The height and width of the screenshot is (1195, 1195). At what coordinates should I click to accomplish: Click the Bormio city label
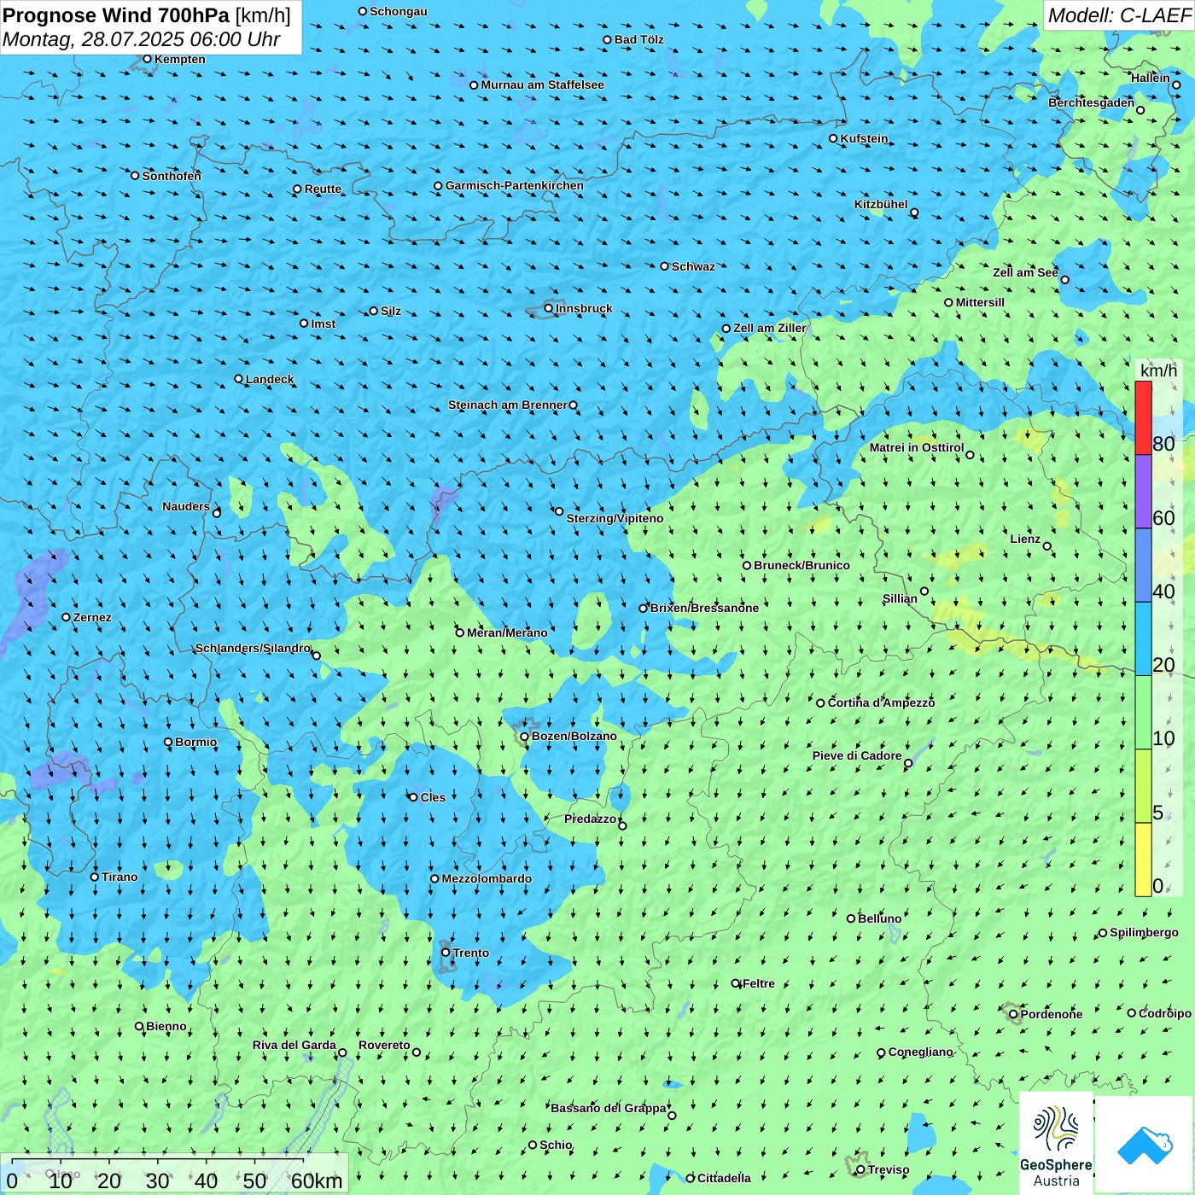[195, 742]
